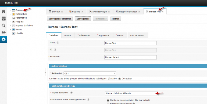
Task: Click the Libellés T icon in tree
Action: [13, 33]
